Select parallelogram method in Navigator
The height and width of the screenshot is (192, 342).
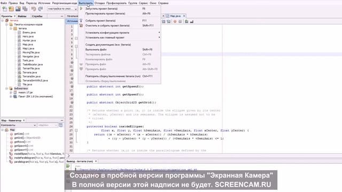tap(39, 162)
